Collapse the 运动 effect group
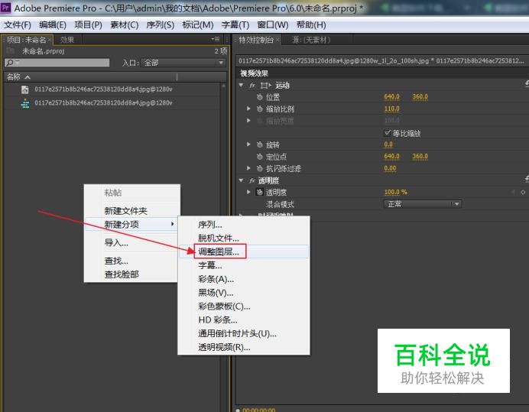Viewport: 529px width, 412px height. click(x=242, y=86)
